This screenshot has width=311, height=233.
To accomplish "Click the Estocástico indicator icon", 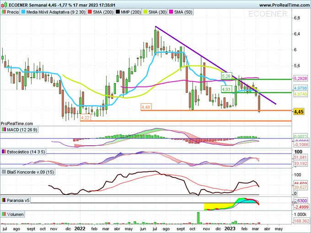I will [x=4, y=152].
